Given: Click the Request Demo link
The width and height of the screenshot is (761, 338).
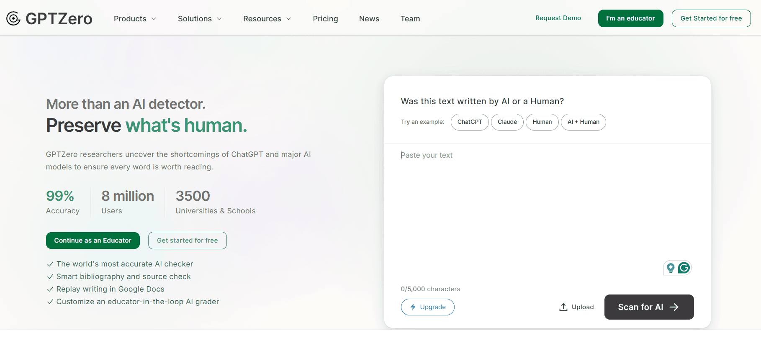Looking at the screenshot, I should point(558,18).
